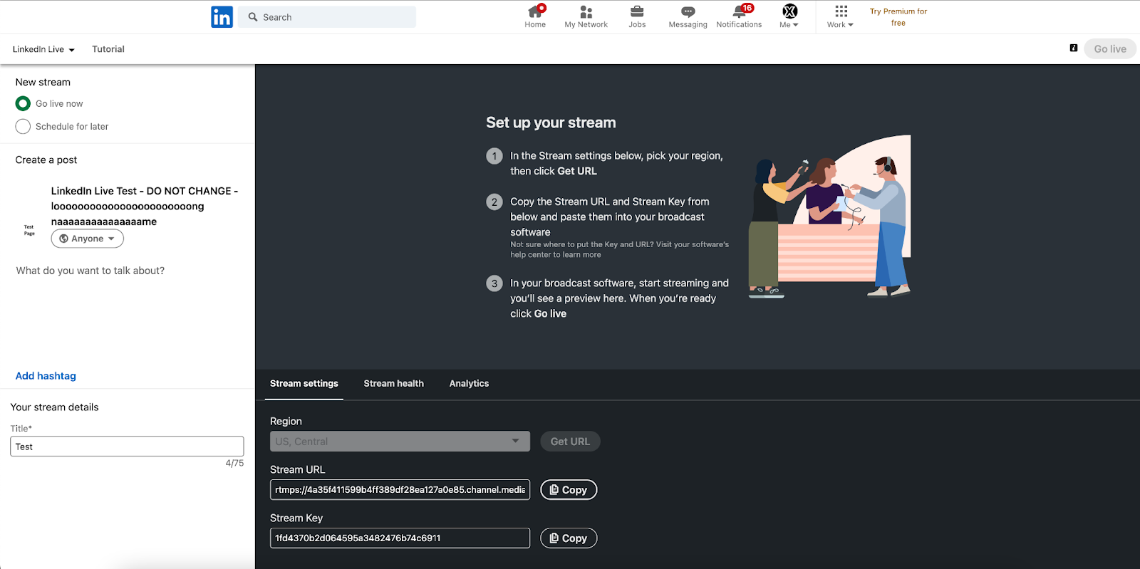This screenshot has height=569, width=1140.
Task: Open the Me profile avatar menu
Action: pyautogui.click(x=789, y=17)
